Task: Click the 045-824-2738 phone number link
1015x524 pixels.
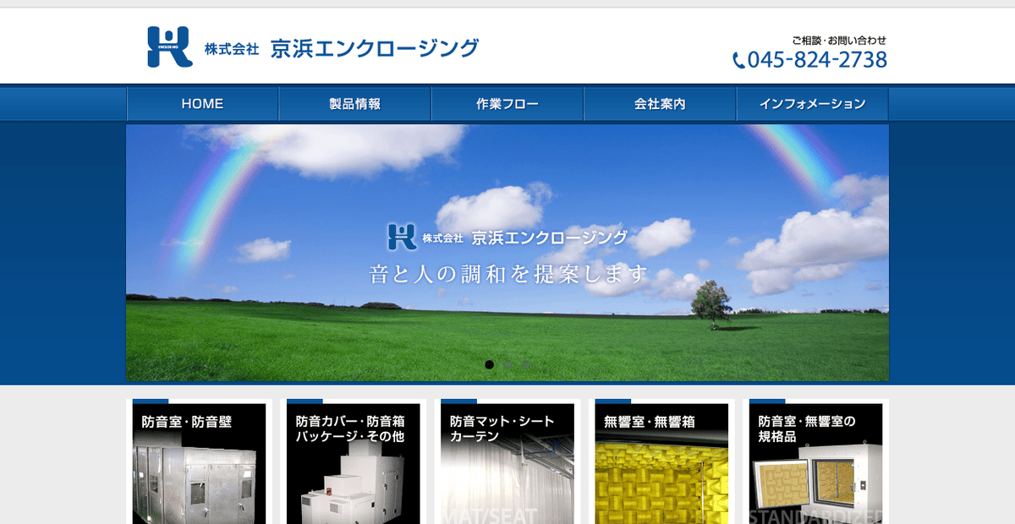Action: coord(817,60)
